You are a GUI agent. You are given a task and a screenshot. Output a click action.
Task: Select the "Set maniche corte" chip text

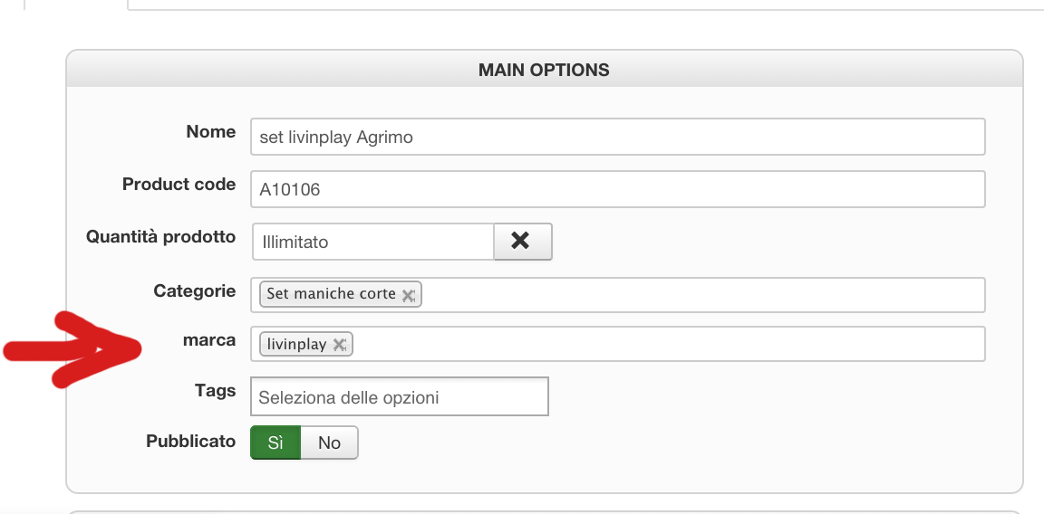tap(331, 294)
